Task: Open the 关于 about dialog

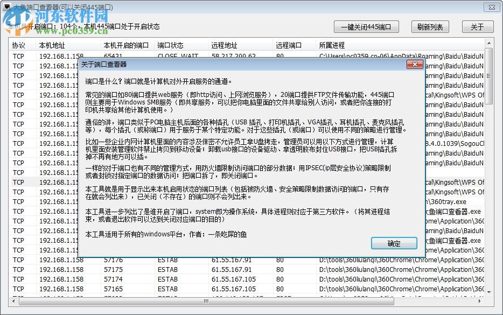Action: 477,26
